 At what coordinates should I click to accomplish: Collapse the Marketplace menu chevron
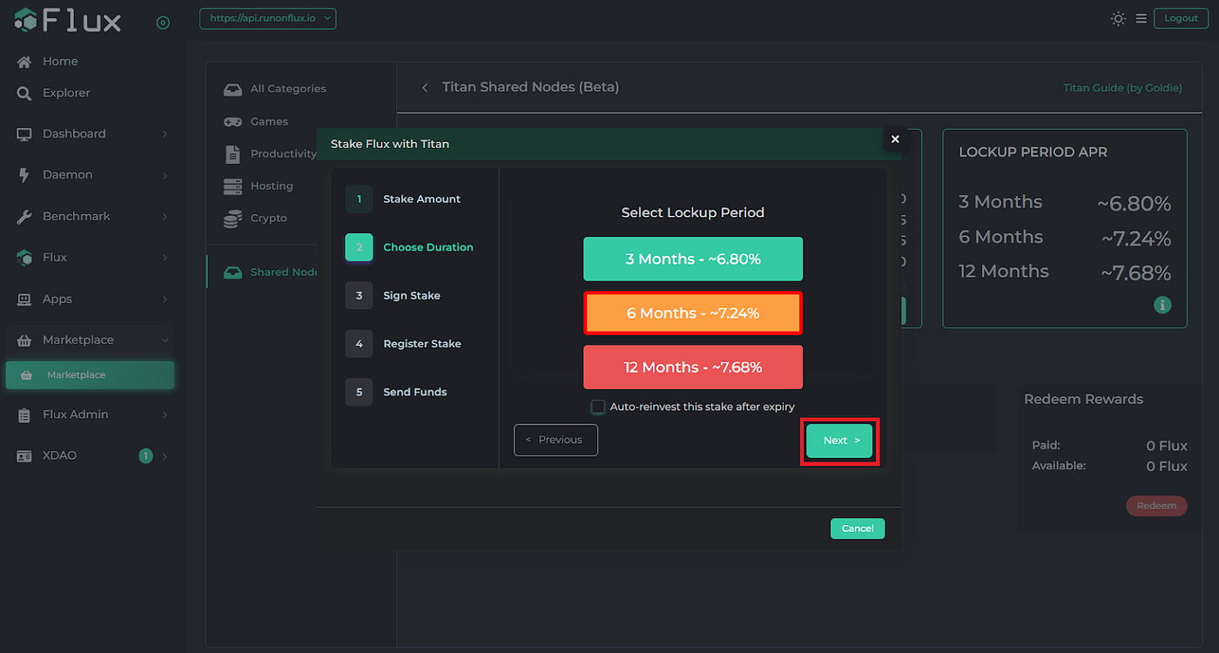(165, 340)
